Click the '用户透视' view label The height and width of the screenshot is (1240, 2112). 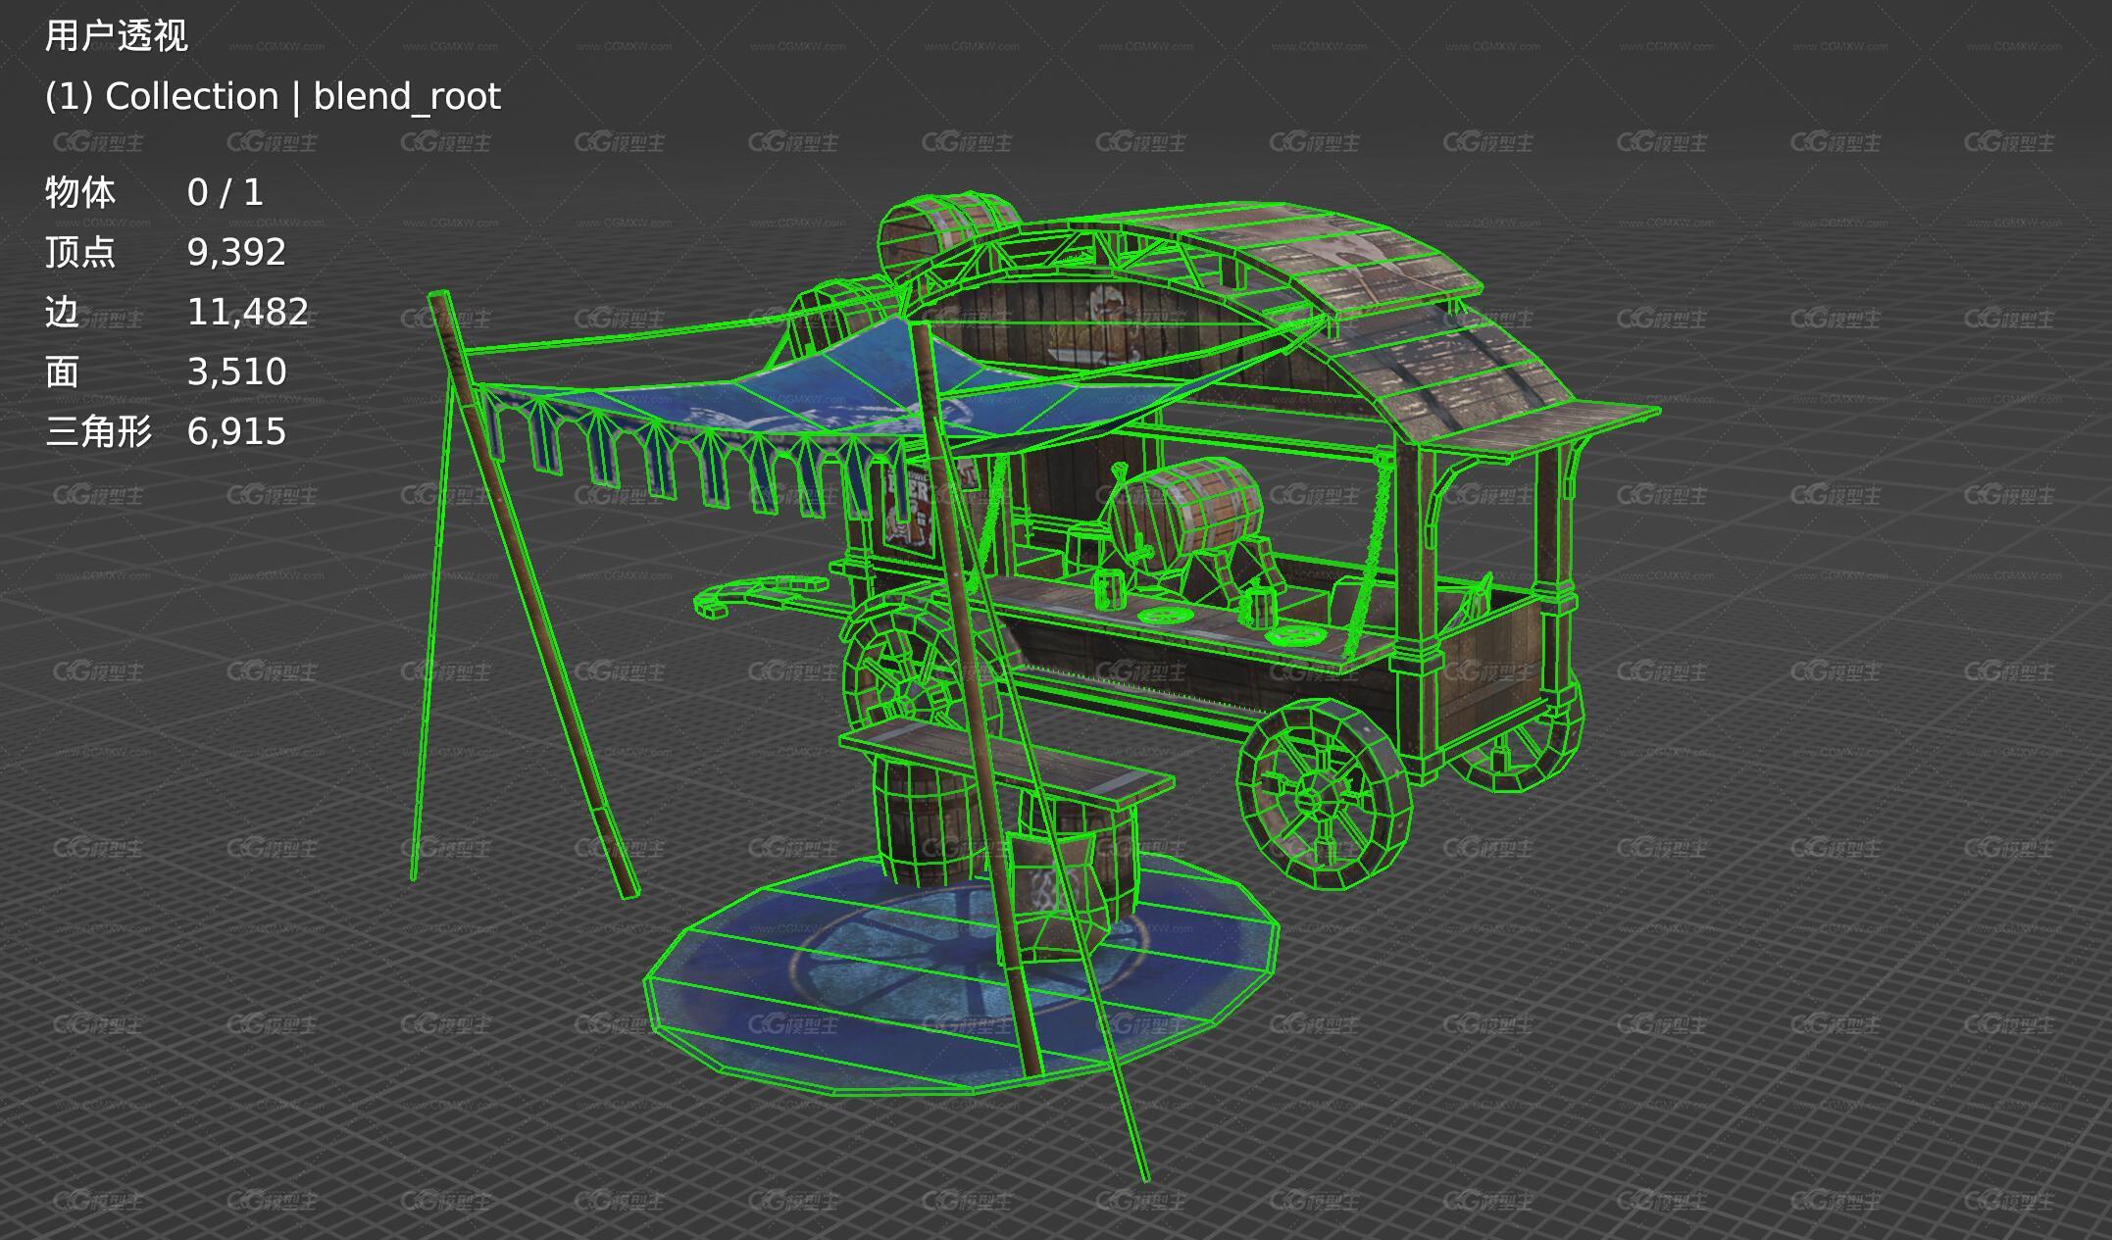point(116,36)
